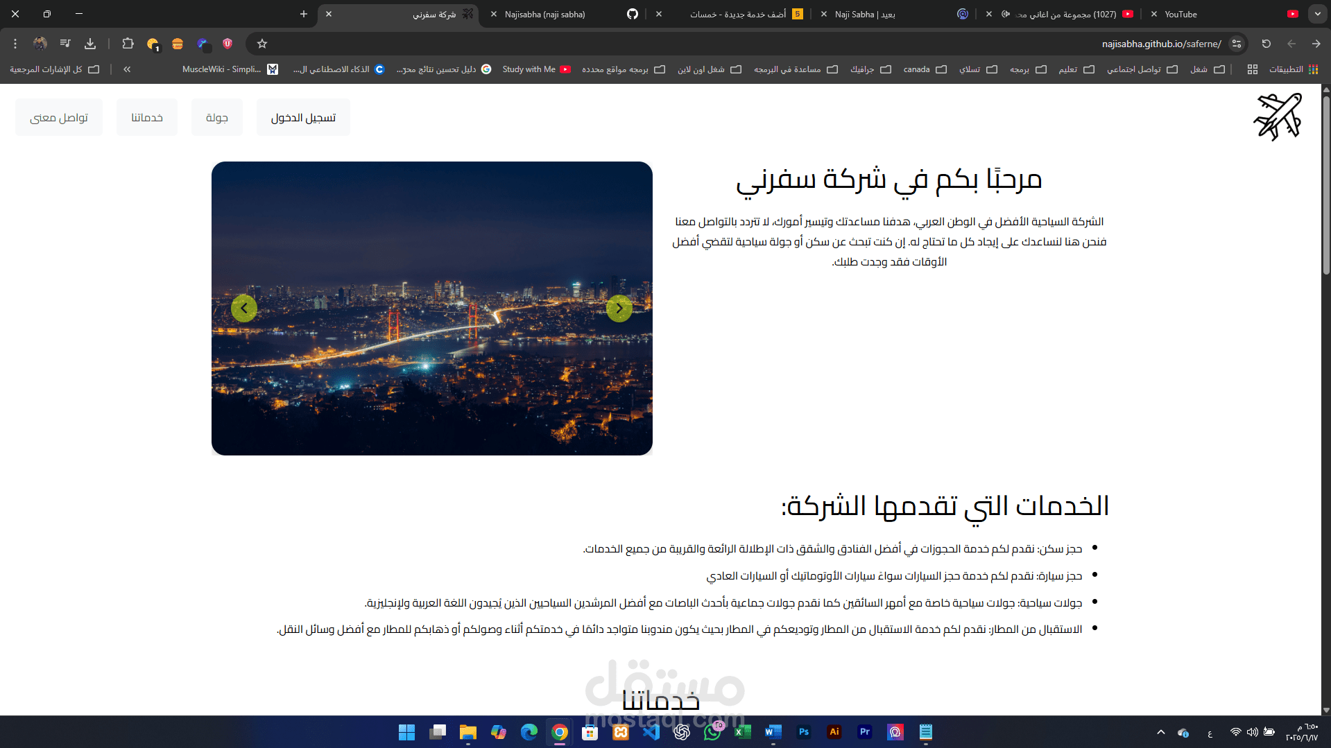Open WhatsApp from the taskbar

(x=713, y=733)
